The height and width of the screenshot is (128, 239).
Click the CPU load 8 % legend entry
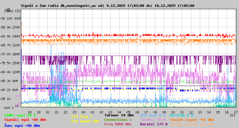click(153, 115)
